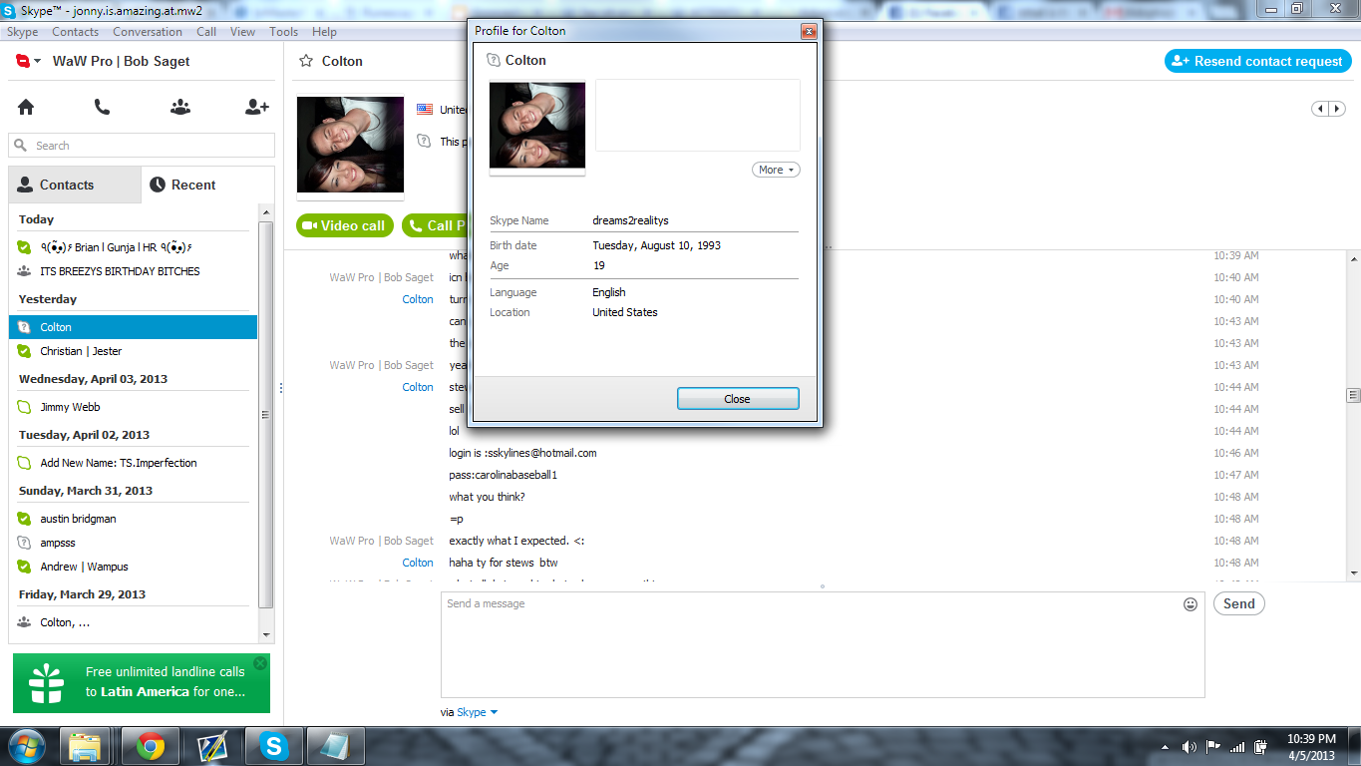Open the View menu
The image size is (1361, 766).
242,32
